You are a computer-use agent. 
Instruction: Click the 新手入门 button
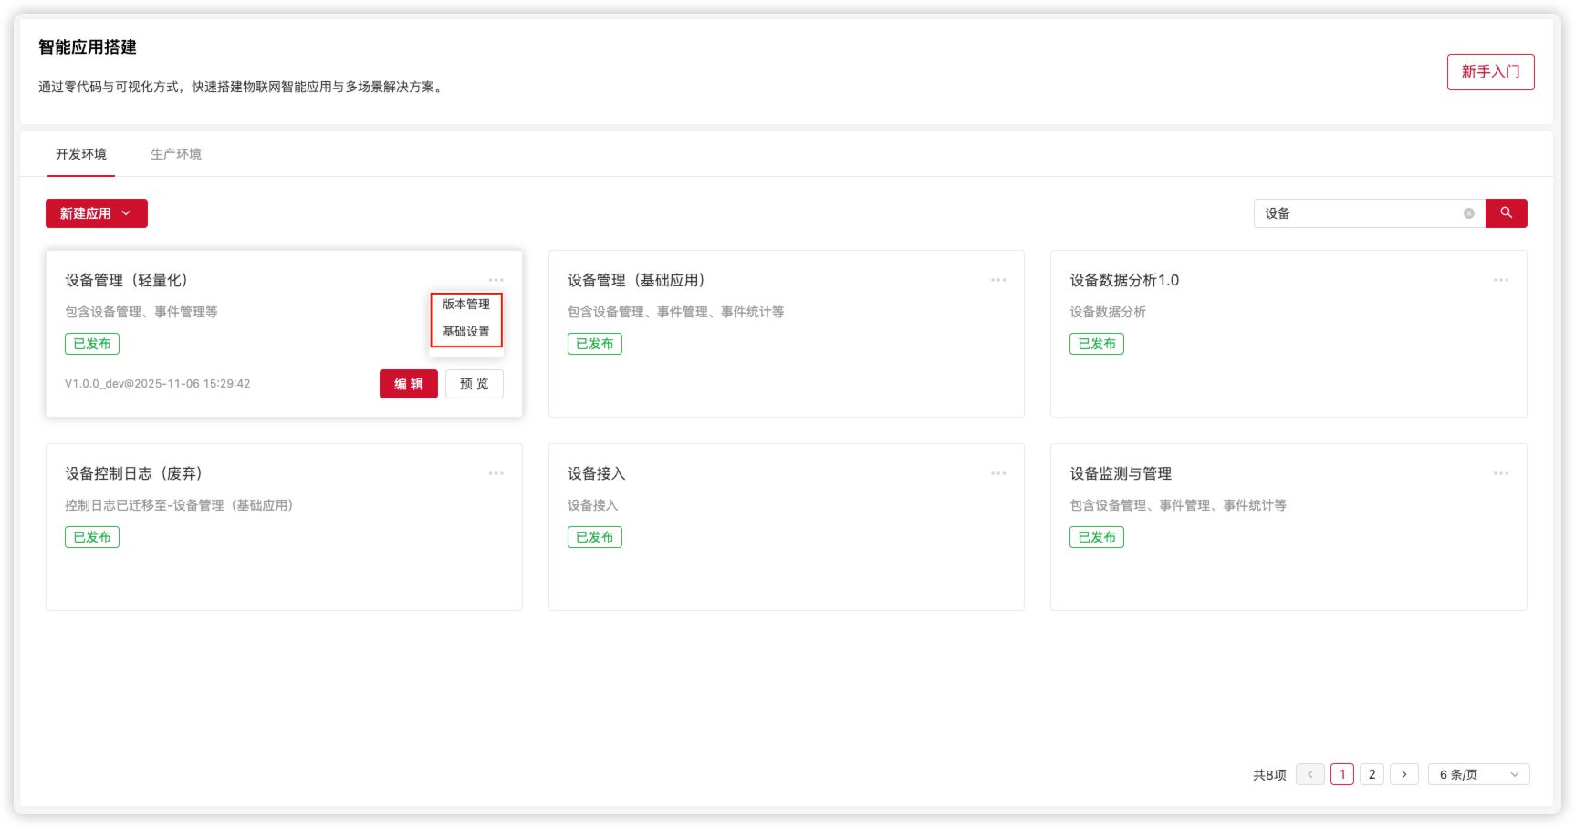click(1490, 70)
